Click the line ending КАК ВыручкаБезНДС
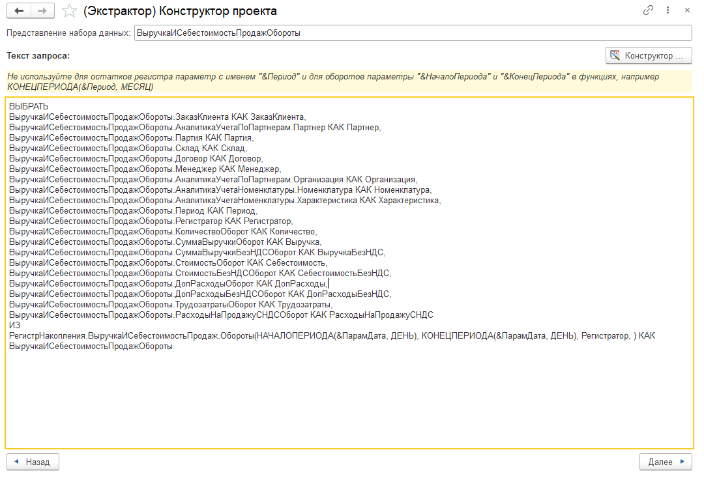Viewport: 704px width, 478px height. point(197,252)
